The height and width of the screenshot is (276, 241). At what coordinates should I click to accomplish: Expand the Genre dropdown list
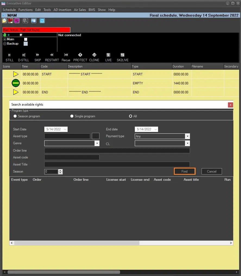click(97, 143)
